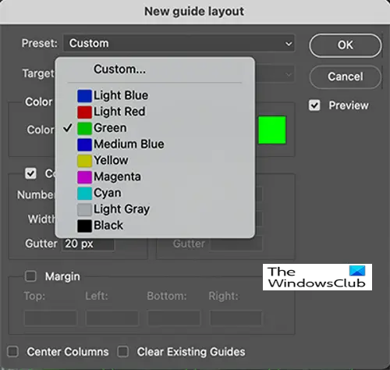Expand the Target dropdown arrow

pos(289,75)
